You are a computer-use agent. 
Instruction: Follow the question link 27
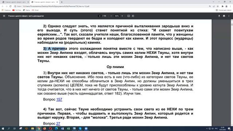pos(58,124)
